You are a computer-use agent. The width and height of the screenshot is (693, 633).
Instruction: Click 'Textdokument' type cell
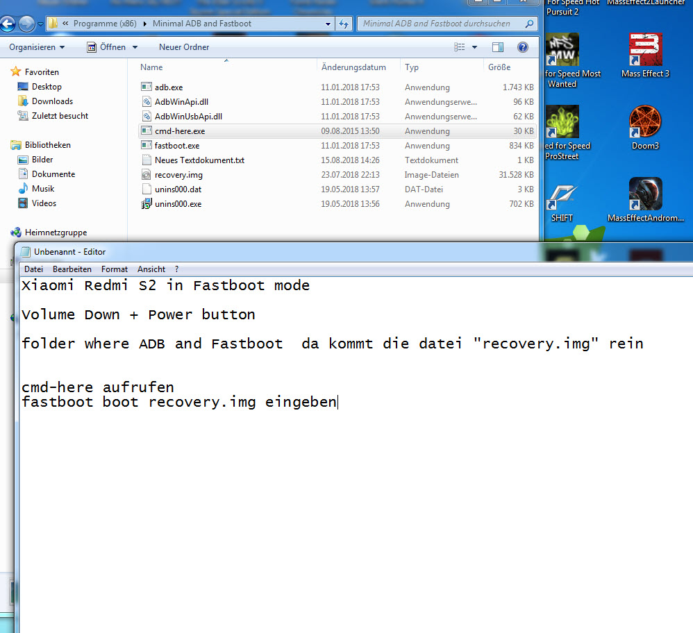[431, 160]
